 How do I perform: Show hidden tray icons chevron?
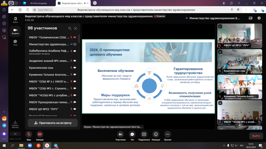(x=224, y=146)
